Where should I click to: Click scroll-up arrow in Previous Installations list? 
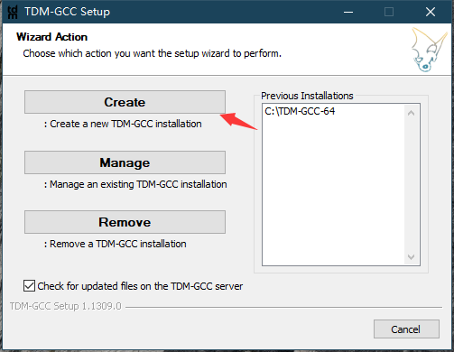(x=411, y=113)
